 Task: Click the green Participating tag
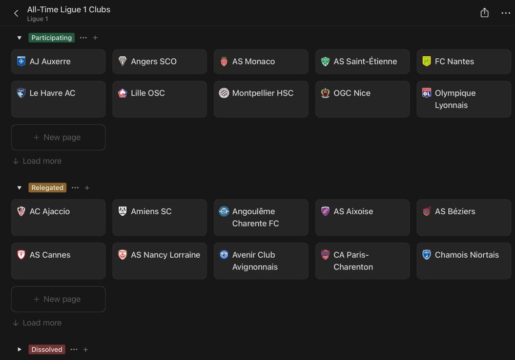[51, 38]
